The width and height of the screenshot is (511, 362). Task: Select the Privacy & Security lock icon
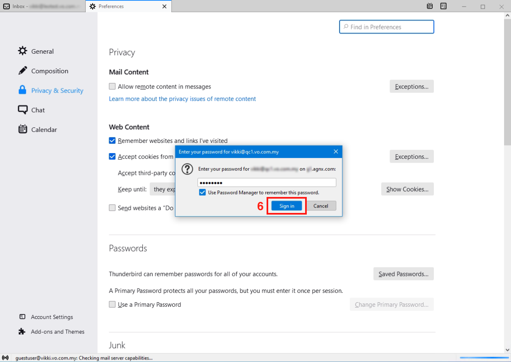[23, 90]
